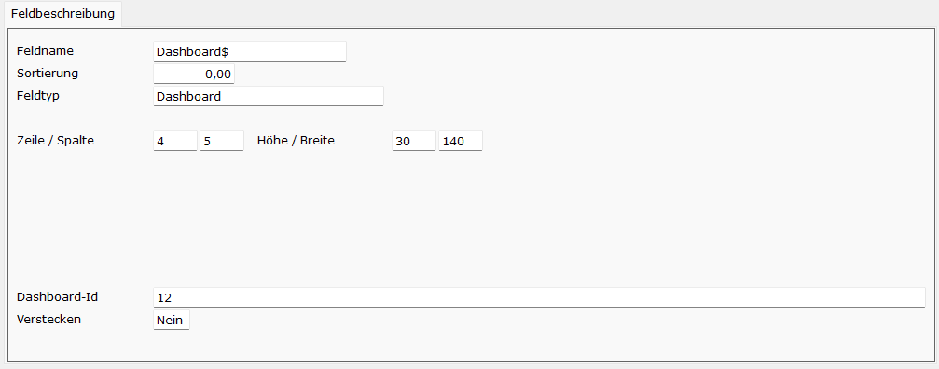Click the Breite field with value 140
Image resolution: width=939 pixels, height=369 pixels.
pyautogui.click(x=461, y=141)
